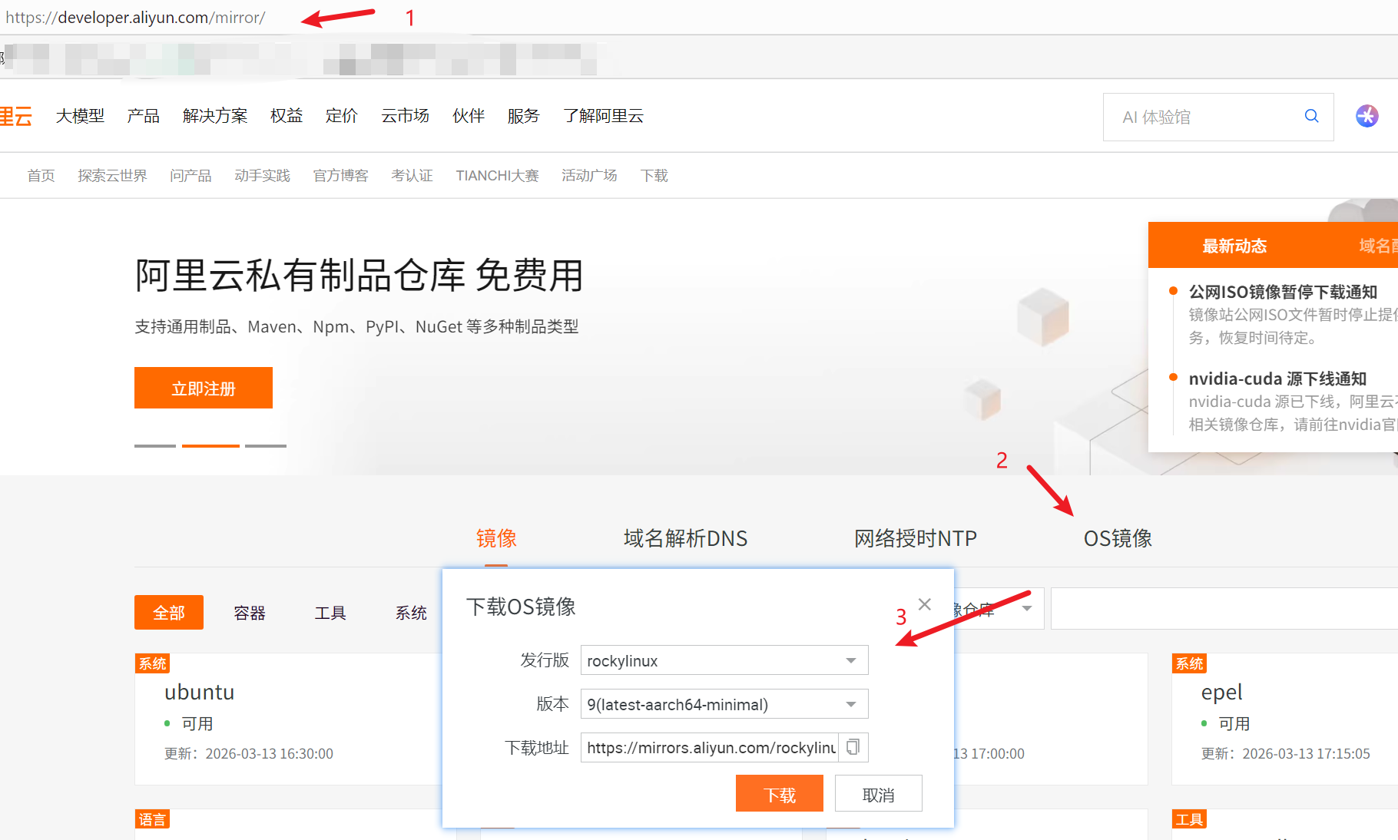The width and height of the screenshot is (1398, 840).
Task: Click the orange 下载 button in the dialog
Action: point(780,793)
